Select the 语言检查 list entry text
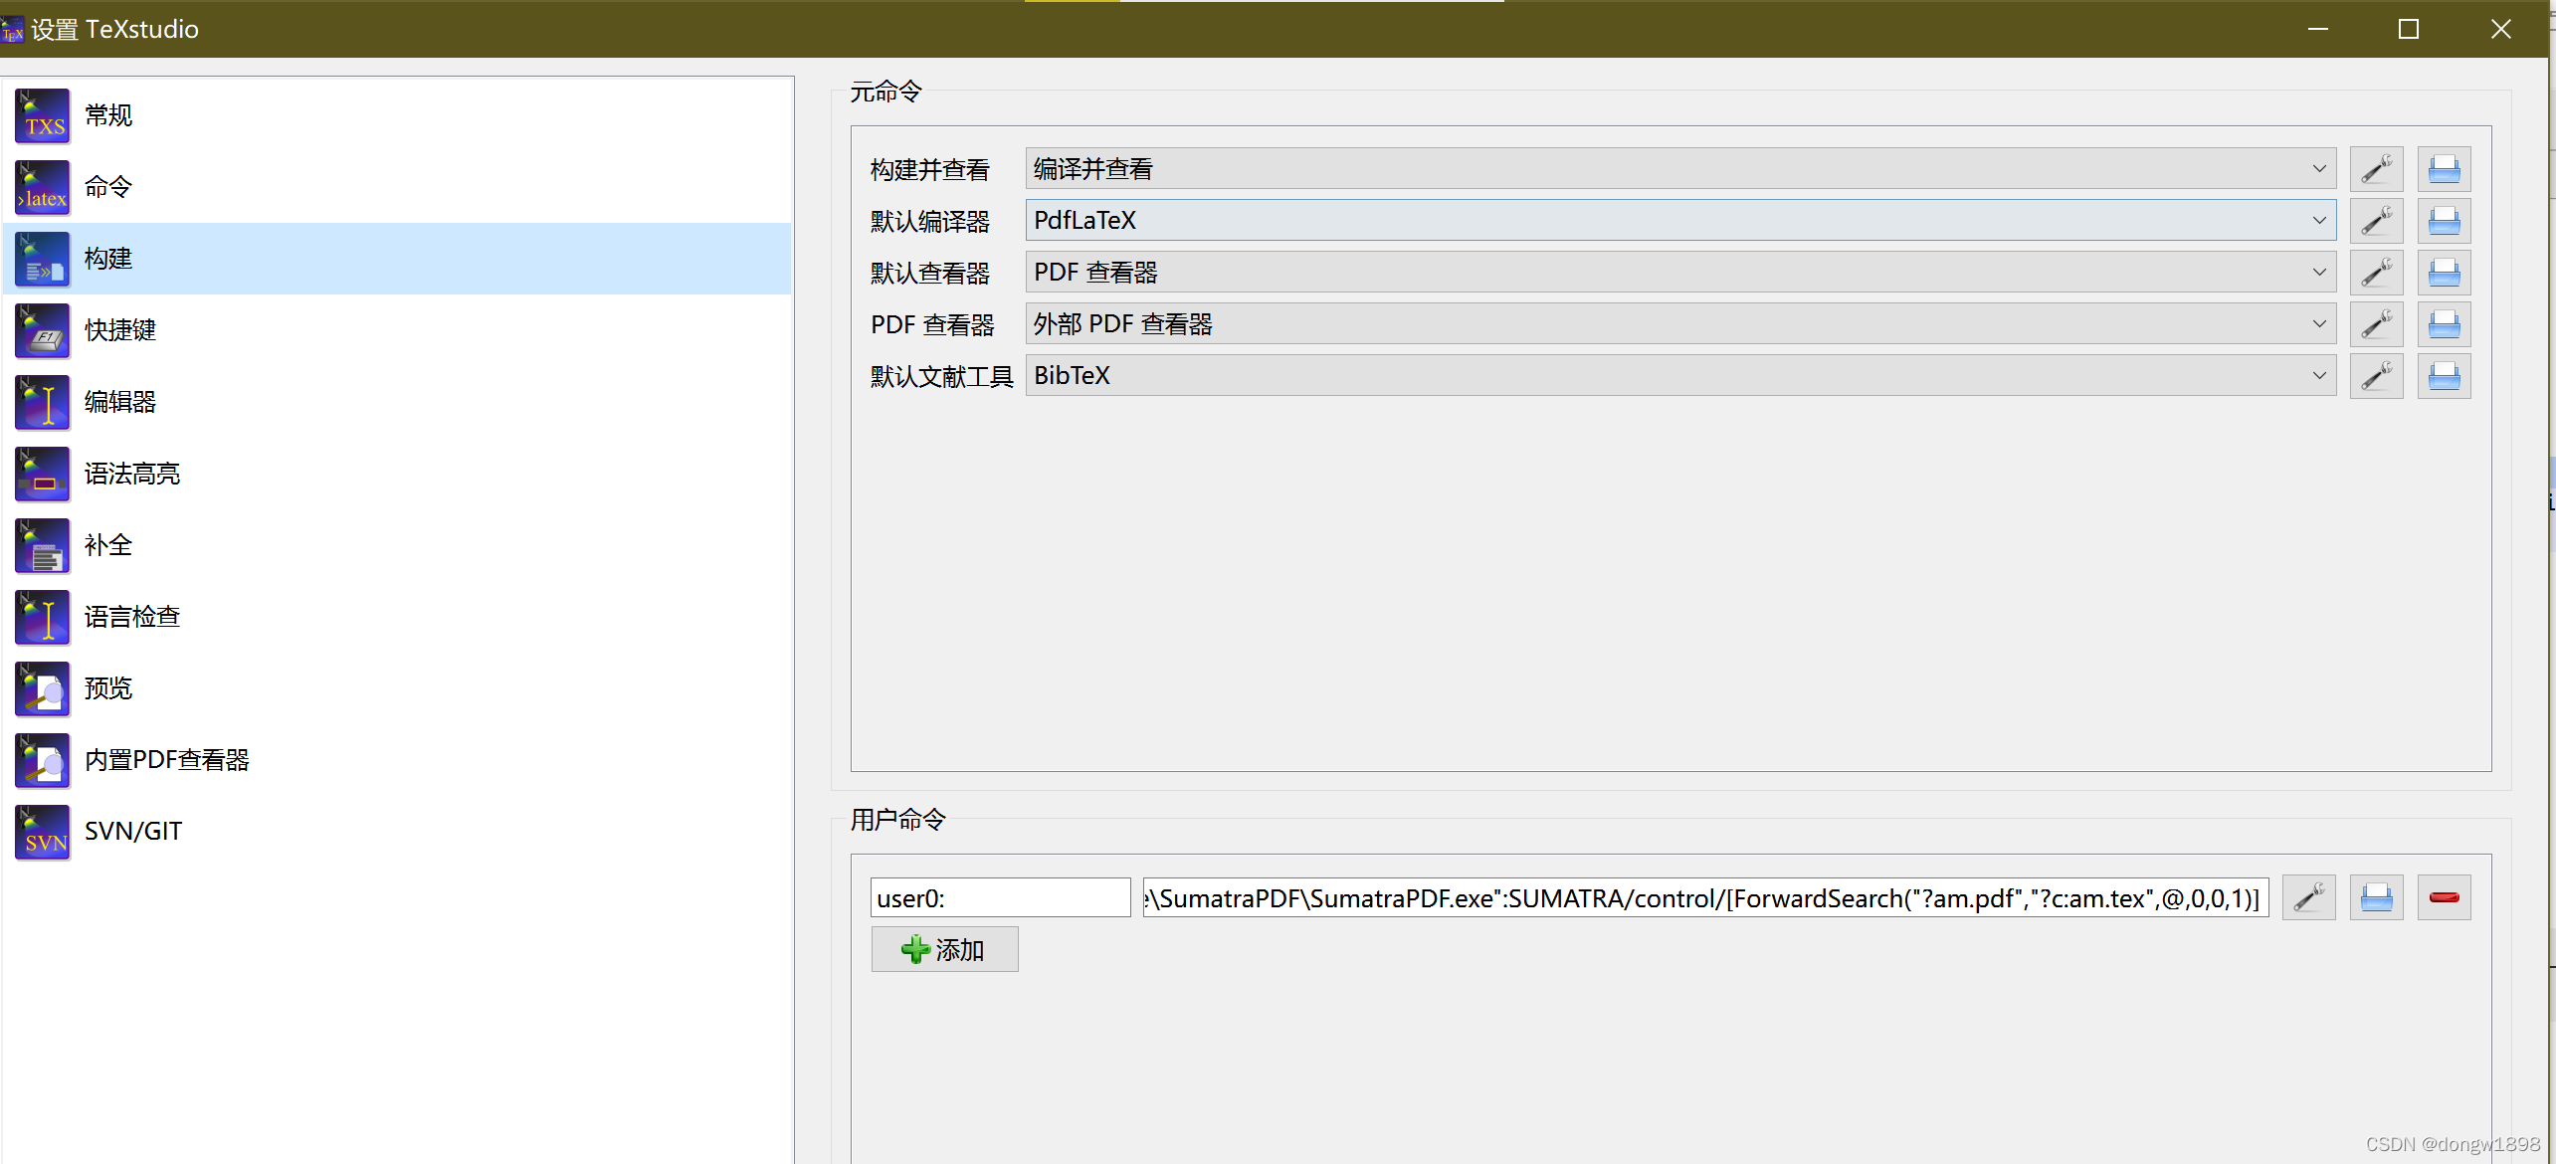Viewport: 2556px width, 1164px height. click(132, 617)
